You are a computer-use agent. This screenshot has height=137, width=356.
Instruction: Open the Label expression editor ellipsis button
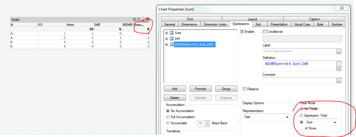pyautogui.click(x=339, y=51)
